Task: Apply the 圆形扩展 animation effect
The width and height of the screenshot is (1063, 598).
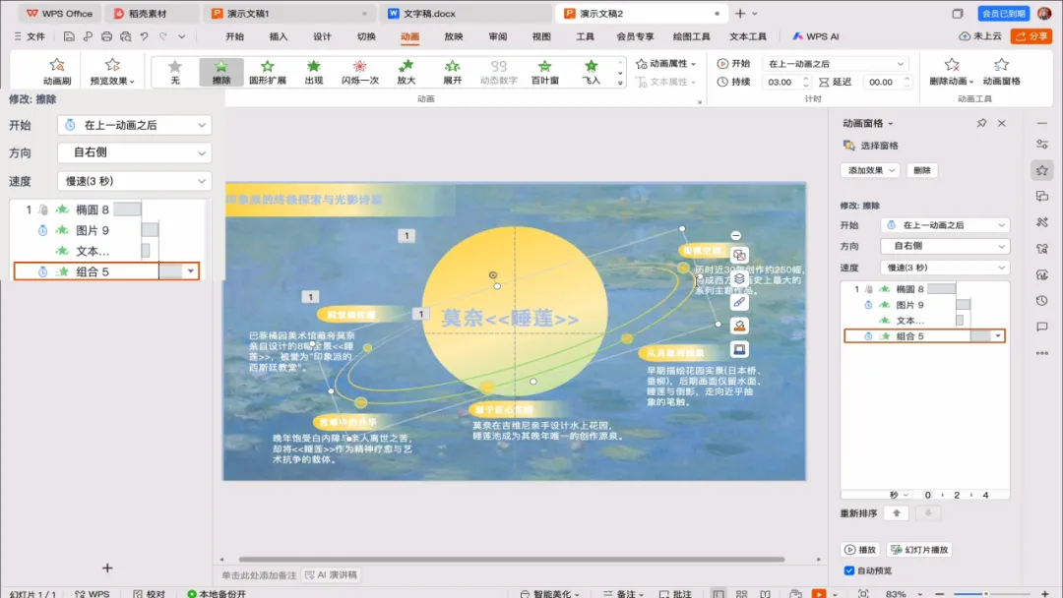Action: click(x=267, y=71)
